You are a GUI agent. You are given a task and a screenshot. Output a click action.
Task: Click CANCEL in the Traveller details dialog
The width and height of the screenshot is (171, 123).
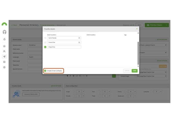127,71
